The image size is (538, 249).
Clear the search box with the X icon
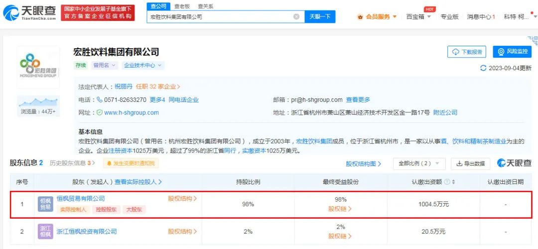296,16
